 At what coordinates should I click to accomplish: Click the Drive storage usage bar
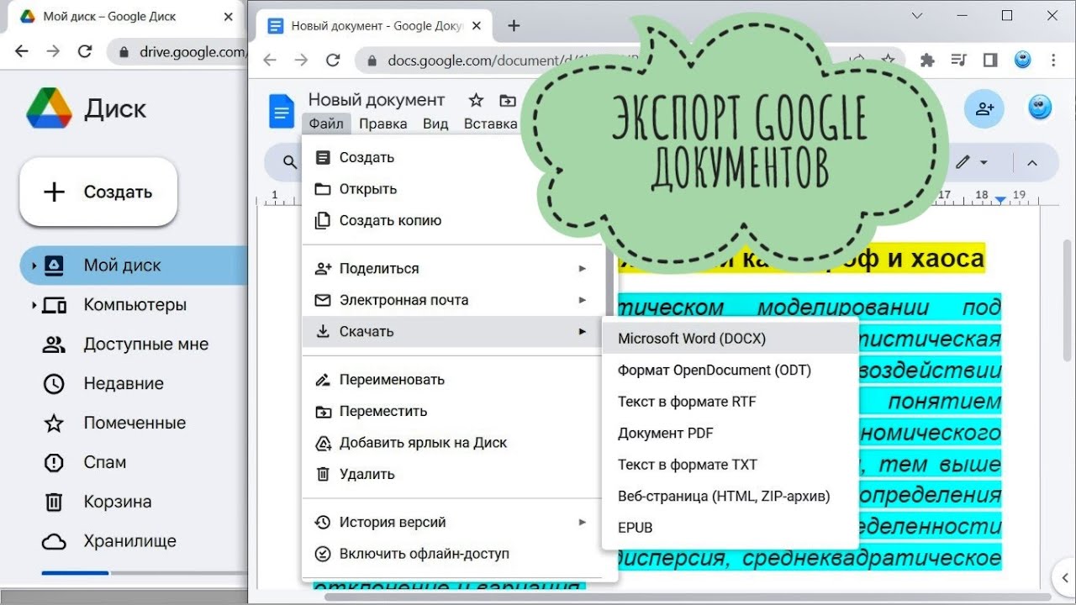point(145,573)
